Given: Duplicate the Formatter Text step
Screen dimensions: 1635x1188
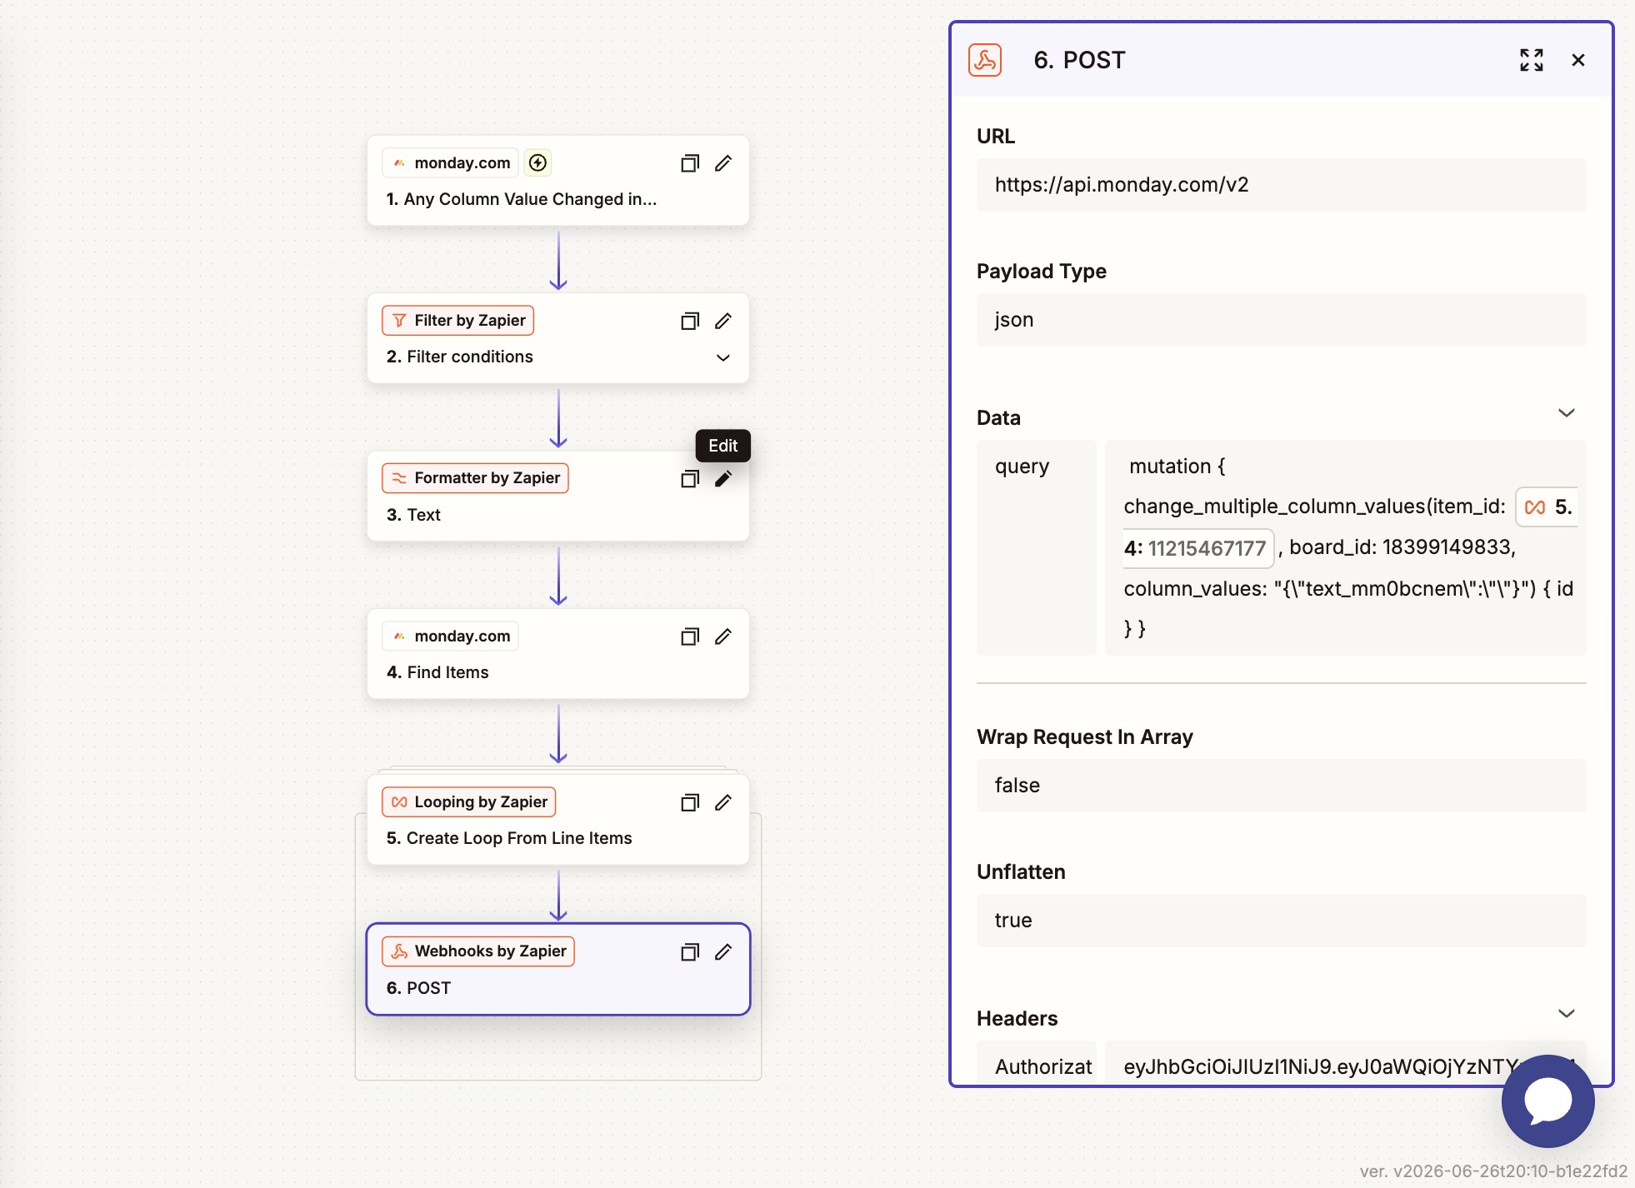Looking at the screenshot, I should tap(689, 478).
